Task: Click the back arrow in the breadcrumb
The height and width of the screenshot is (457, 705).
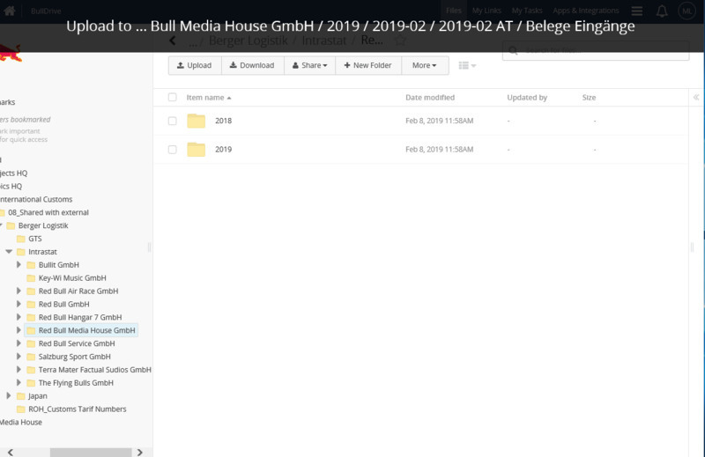Action: coord(173,41)
